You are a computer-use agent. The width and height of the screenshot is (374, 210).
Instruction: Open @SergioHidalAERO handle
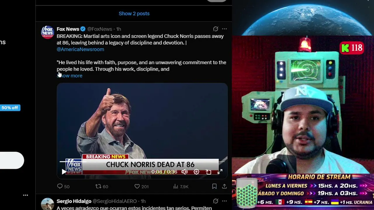pos(115,201)
